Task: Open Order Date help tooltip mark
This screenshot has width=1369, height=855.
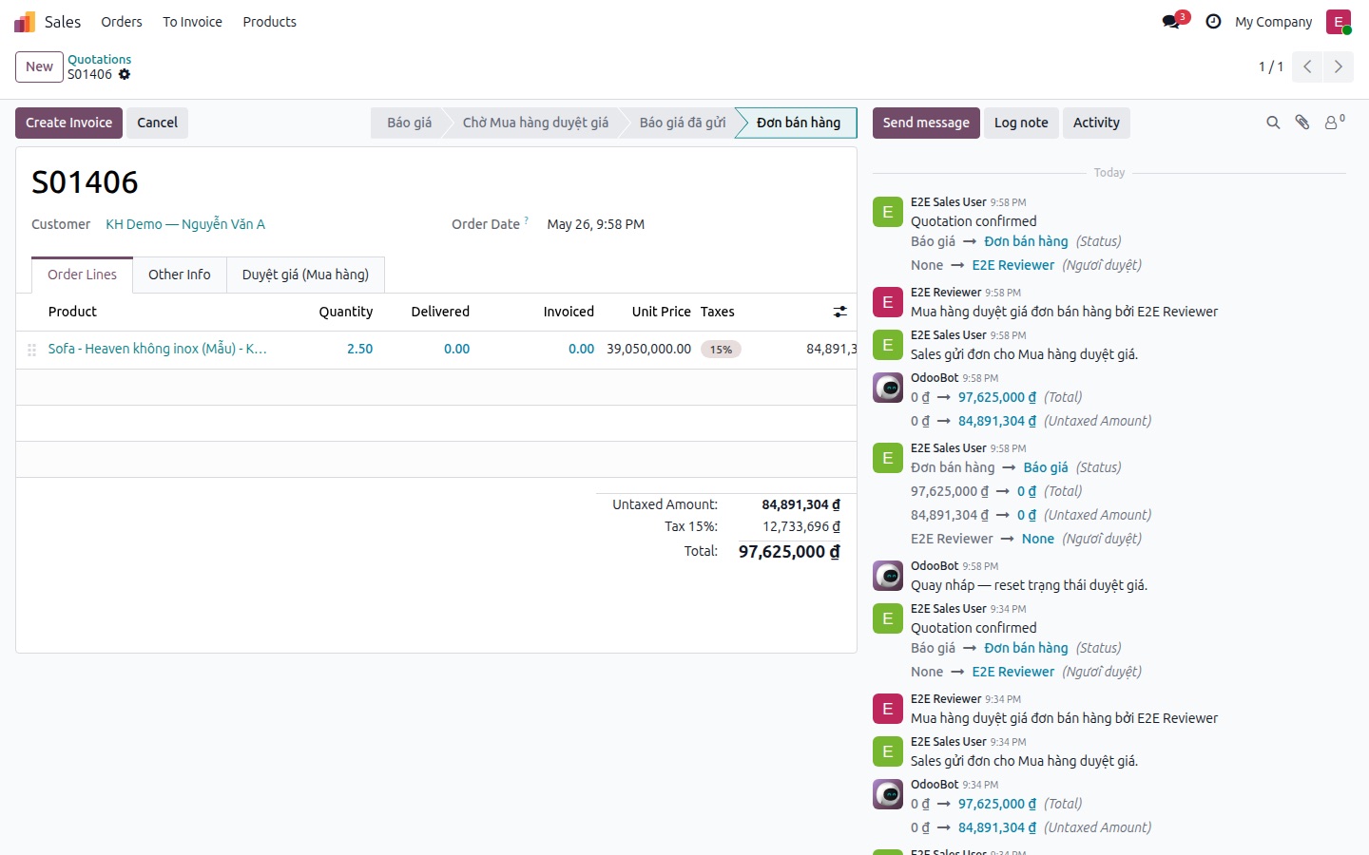Action: coord(527,220)
